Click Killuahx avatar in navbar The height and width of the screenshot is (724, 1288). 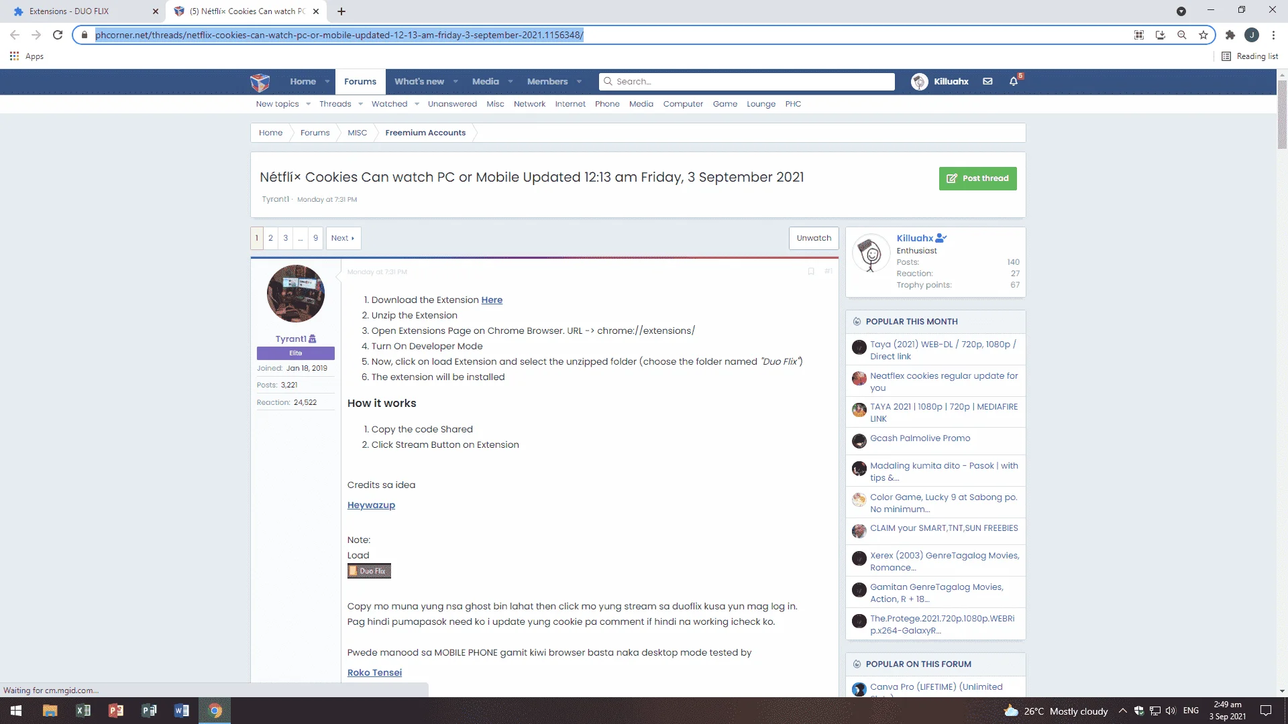(919, 82)
